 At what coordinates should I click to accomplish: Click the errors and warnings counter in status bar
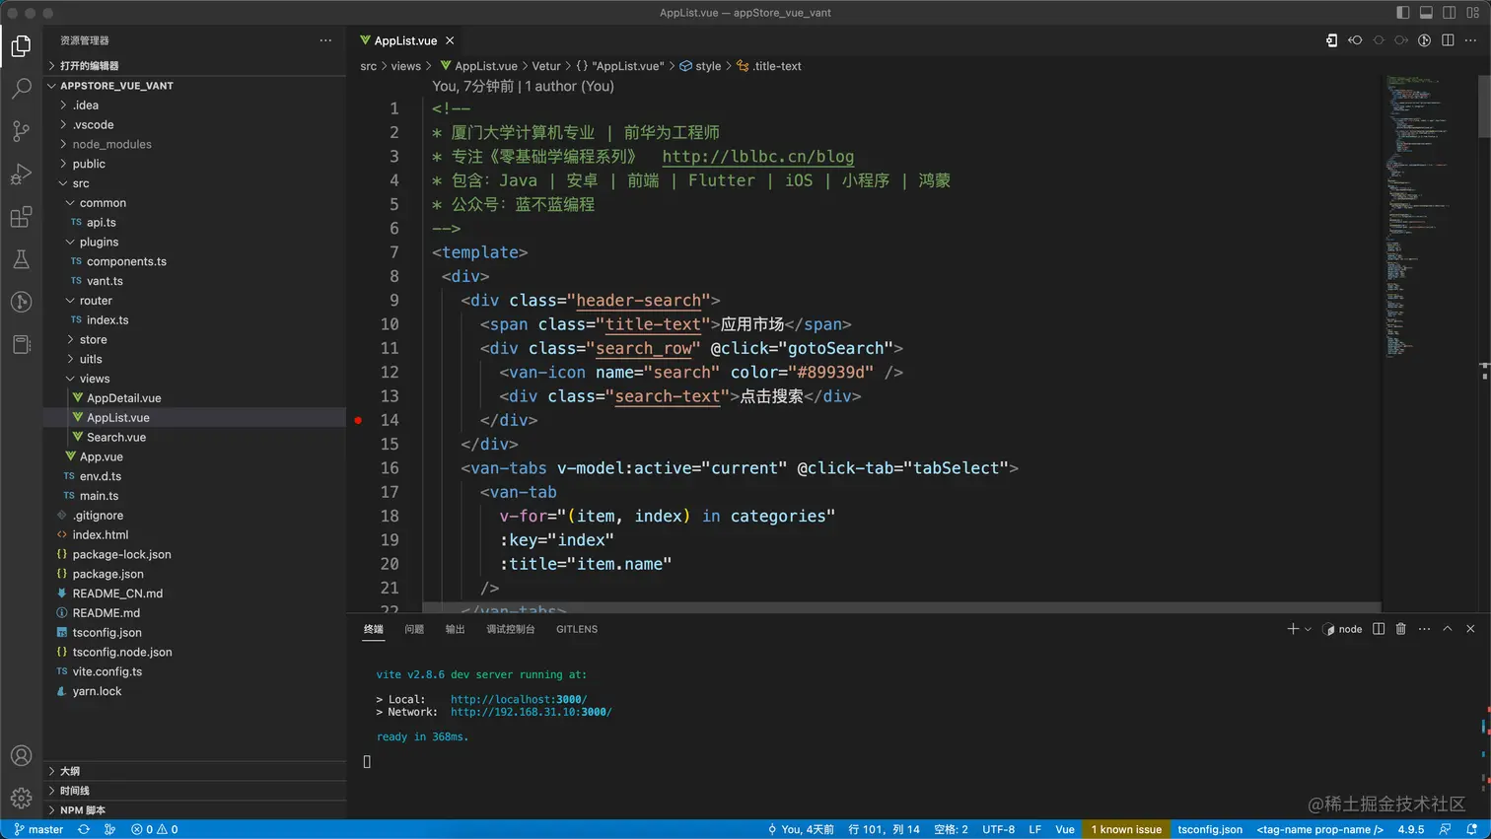(x=155, y=829)
